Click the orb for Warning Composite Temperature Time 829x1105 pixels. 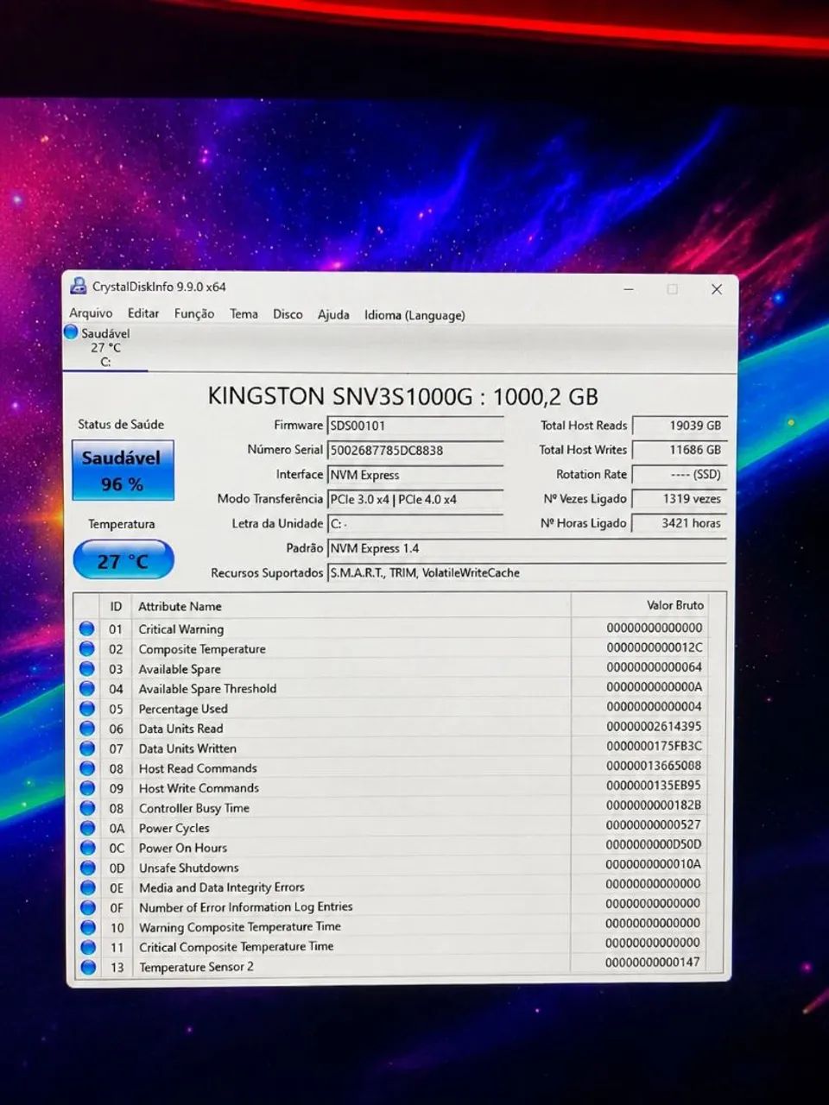tap(87, 926)
